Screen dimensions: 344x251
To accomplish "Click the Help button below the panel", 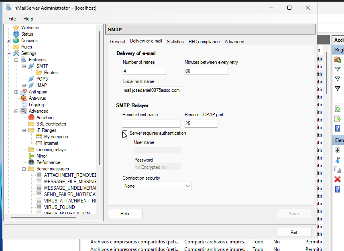I will click(x=125, y=214).
